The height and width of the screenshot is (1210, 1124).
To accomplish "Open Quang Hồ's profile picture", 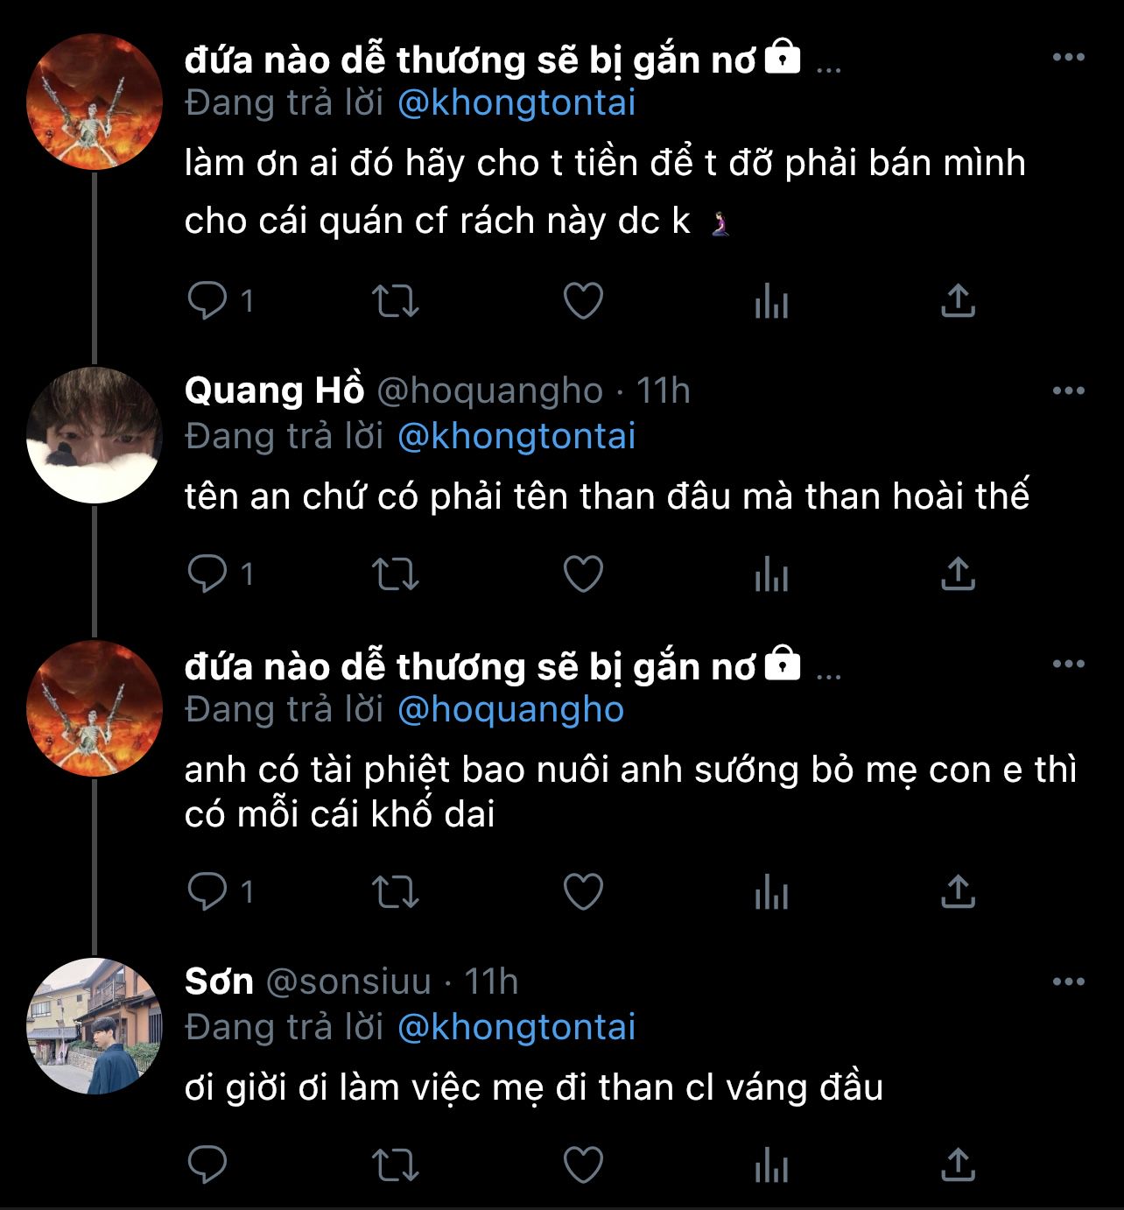I will coord(95,435).
